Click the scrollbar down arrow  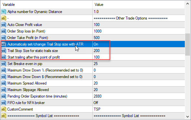187,116
